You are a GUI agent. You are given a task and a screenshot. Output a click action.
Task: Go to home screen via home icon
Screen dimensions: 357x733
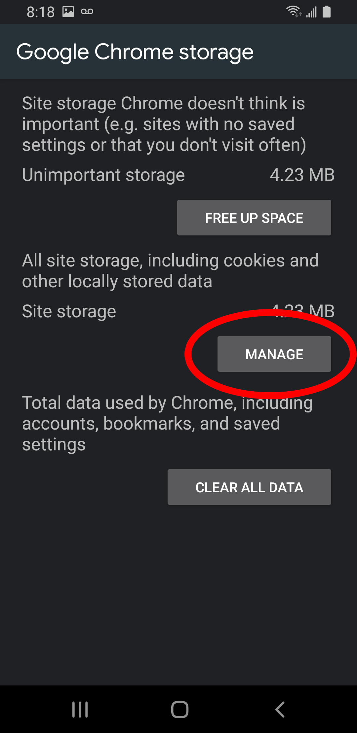click(x=180, y=710)
